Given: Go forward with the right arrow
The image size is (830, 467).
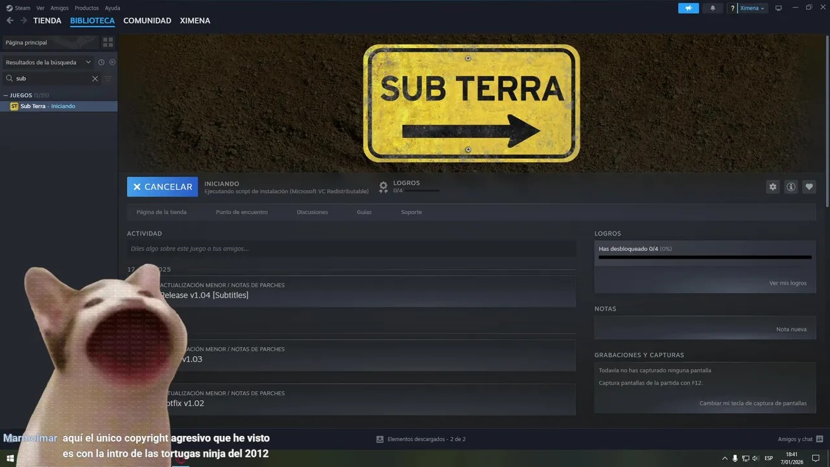Looking at the screenshot, I should pyautogui.click(x=23, y=21).
